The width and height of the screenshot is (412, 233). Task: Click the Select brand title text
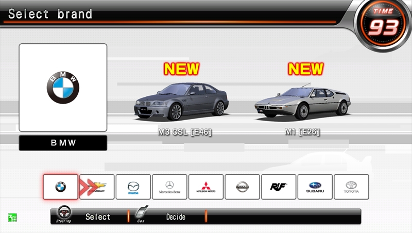coord(50,14)
